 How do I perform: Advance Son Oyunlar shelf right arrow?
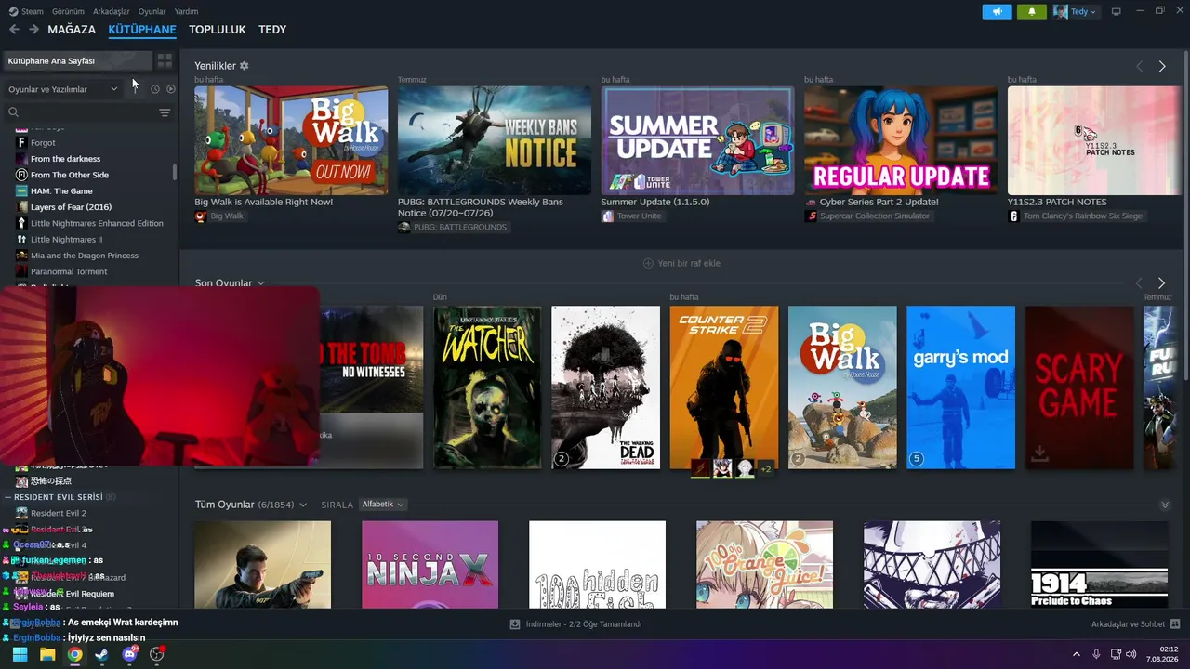[1161, 282]
